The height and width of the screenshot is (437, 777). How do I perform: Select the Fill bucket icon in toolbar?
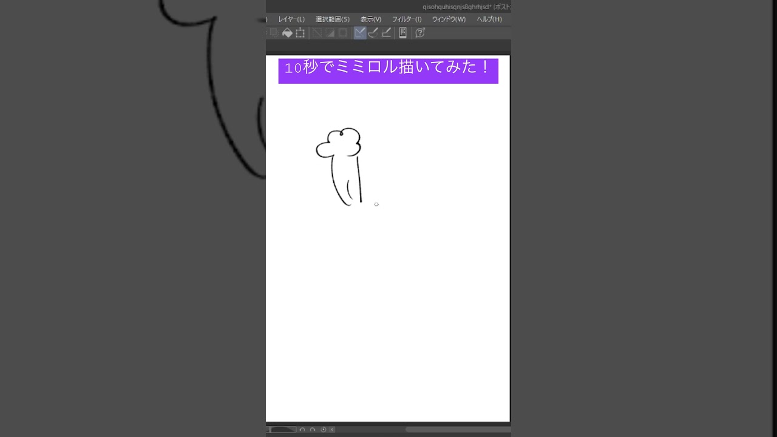pyautogui.click(x=287, y=33)
